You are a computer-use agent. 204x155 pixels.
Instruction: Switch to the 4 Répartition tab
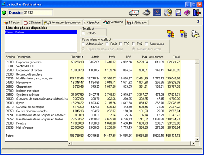point(92,23)
